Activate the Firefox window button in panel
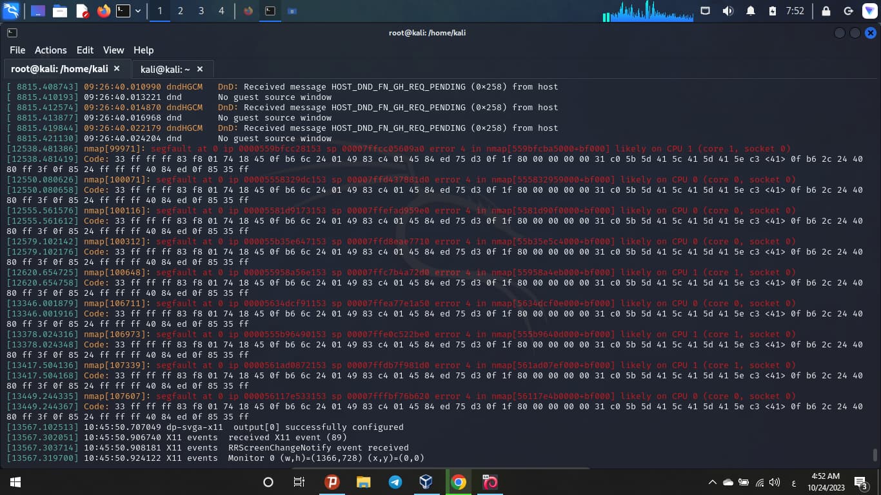The width and height of the screenshot is (881, 495). click(x=249, y=11)
